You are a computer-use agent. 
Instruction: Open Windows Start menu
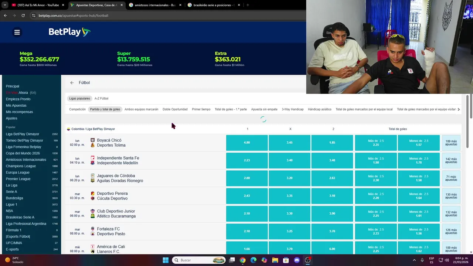click(166, 260)
